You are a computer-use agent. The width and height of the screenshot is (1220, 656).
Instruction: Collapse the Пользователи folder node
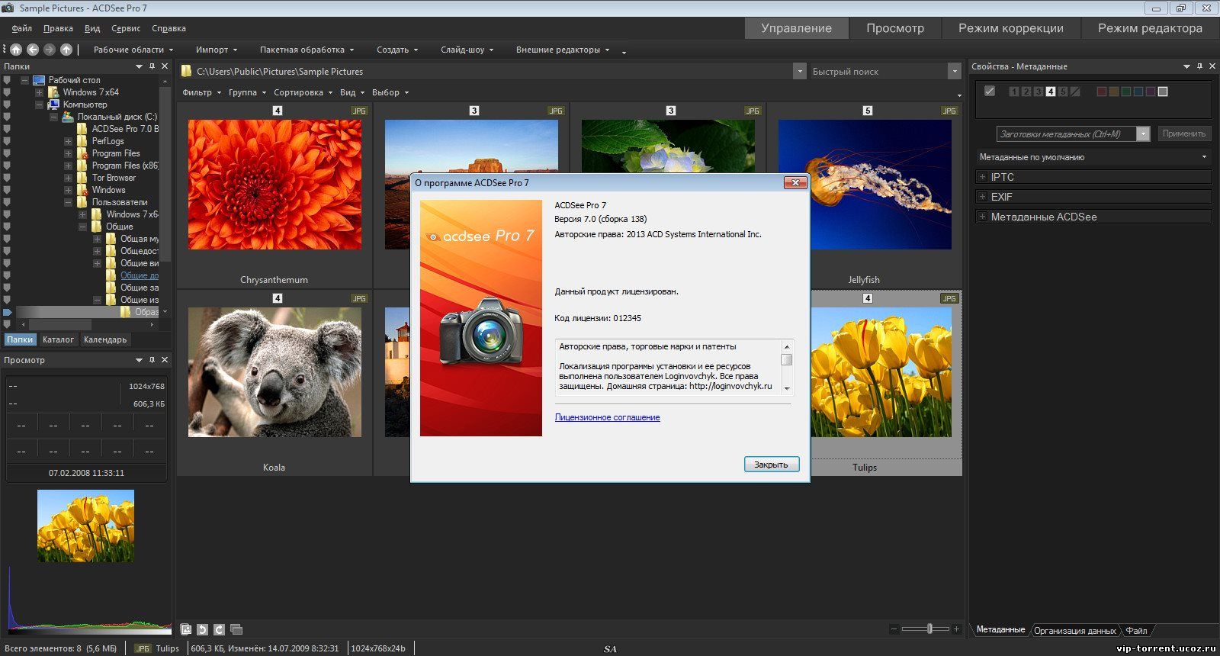tap(68, 202)
